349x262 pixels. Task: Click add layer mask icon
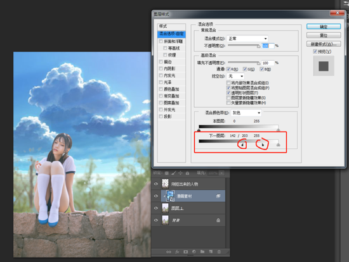click(x=186, y=252)
